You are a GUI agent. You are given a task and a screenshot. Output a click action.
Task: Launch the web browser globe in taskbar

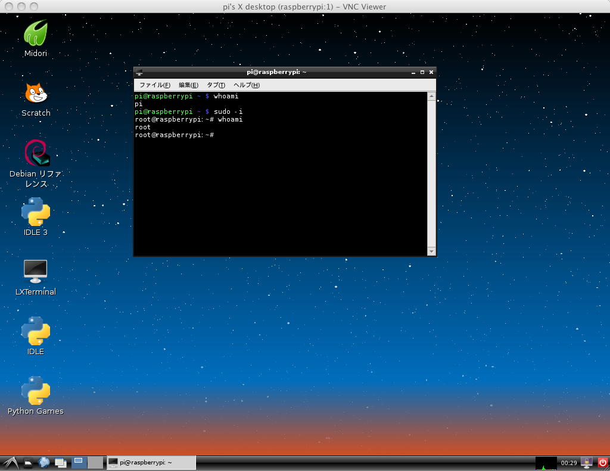coord(44,463)
